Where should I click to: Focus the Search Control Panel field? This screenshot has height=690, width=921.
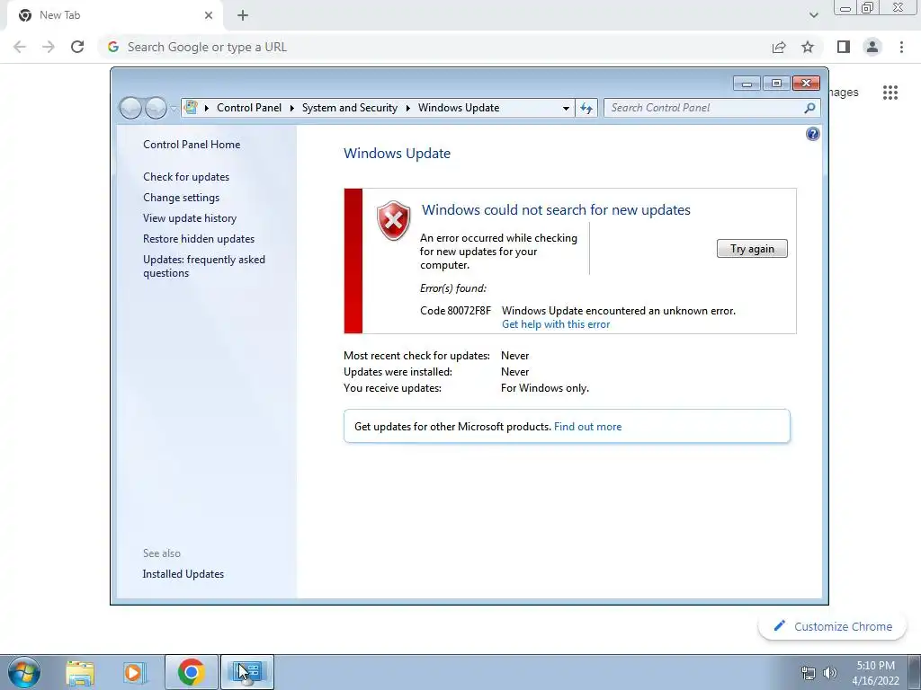pos(711,108)
